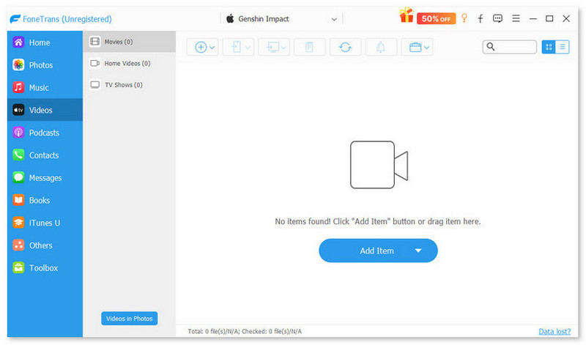This screenshot has height=345, width=586.
Task: Open the Toolbox sidebar section
Action: click(43, 268)
